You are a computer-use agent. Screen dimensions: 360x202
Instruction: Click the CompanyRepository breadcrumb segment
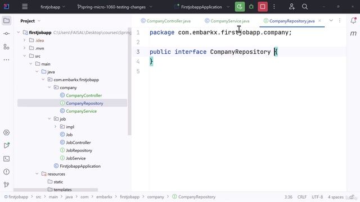tap(194, 197)
